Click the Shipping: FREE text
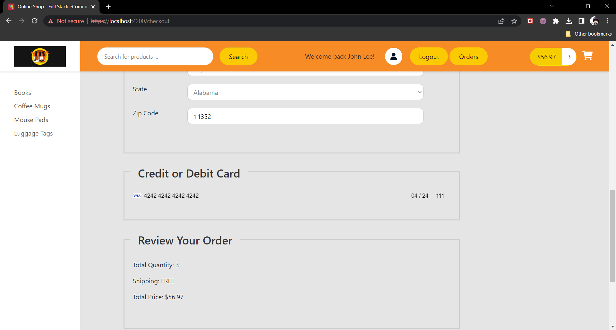 (x=154, y=281)
